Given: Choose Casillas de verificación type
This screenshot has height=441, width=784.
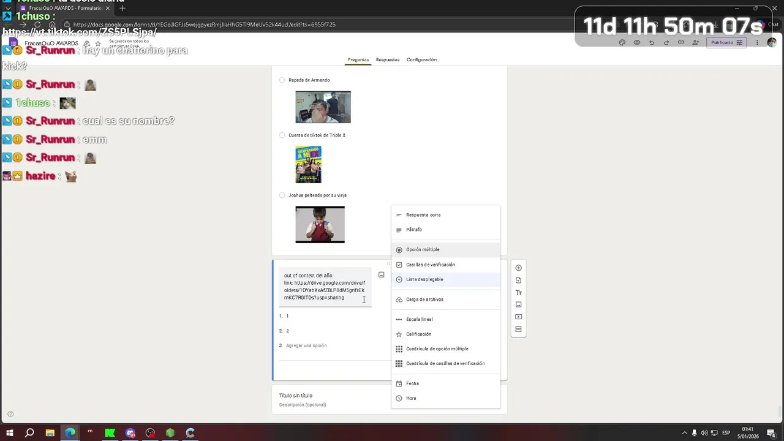Looking at the screenshot, I should tap(445, 265).
